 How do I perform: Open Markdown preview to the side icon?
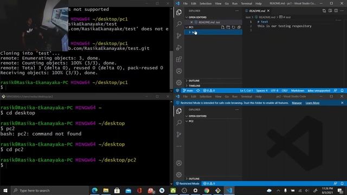point(330,11)
